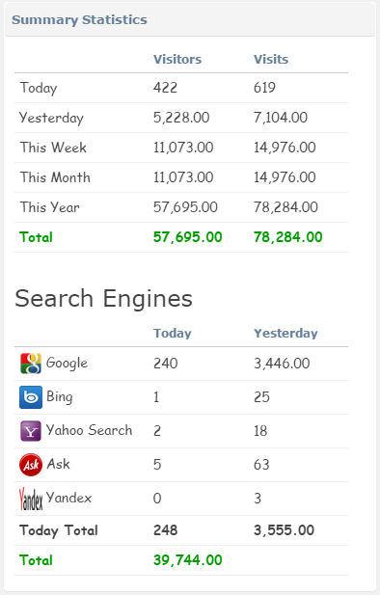Click the Google search engine icon
Image resolution: width=380 pixels, height=595 pixels.
click(31, 364)
